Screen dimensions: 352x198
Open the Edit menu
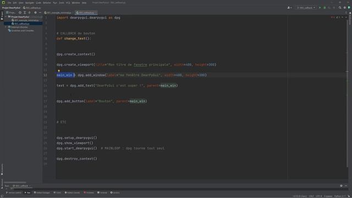click(15, 3)
